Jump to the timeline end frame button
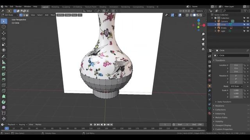Image resolution: width=250 pixels, height=140 pixels. [x=111, y=124]
